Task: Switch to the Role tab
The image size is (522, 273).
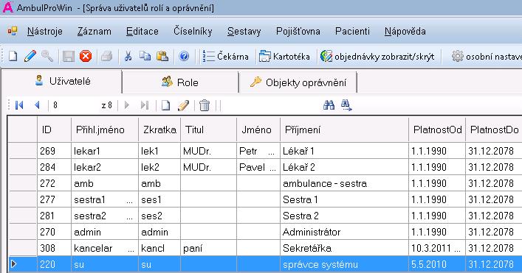Action: (180, 82)
